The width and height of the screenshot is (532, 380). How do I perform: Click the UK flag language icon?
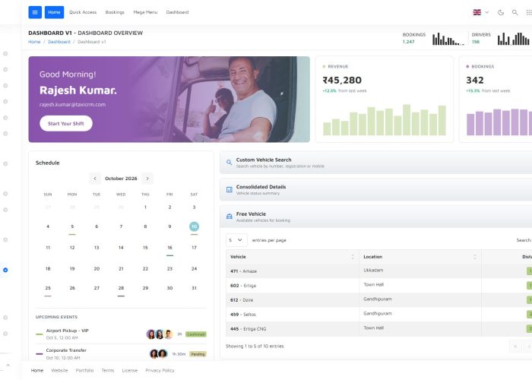pyautogui.click(x=477, y=12)
